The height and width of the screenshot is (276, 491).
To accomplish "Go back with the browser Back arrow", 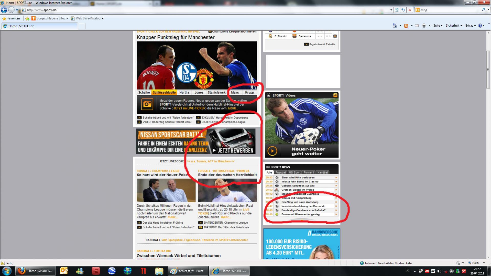I will pyautogui.click(x=4, y=10).
